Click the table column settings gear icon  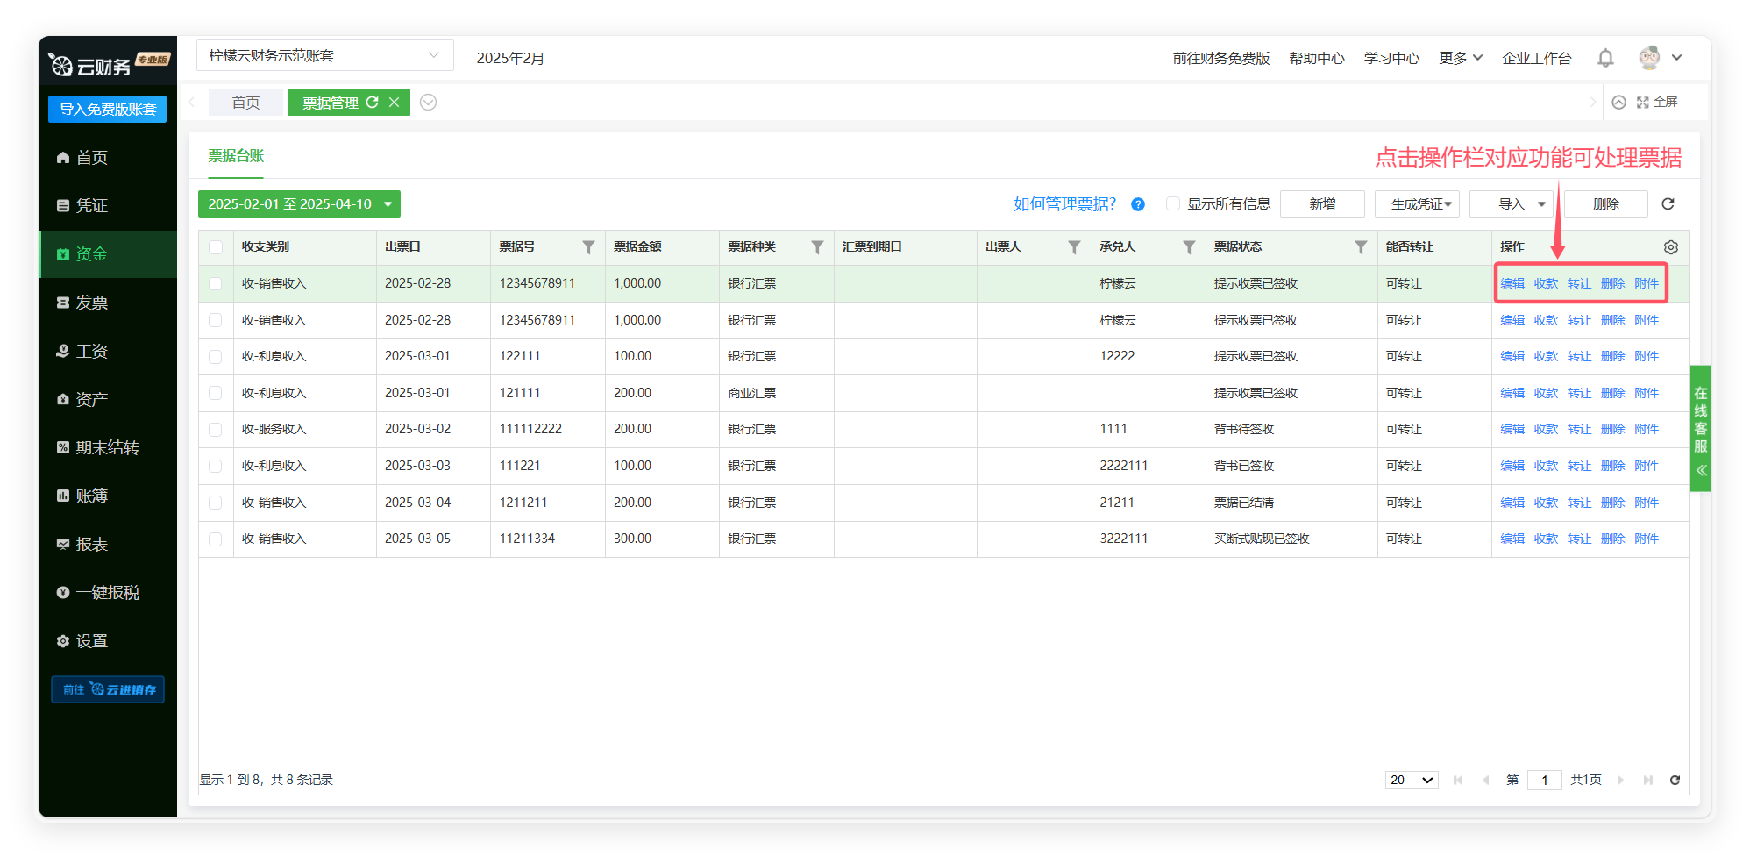pyautogui.click(x=1671, y=247)
